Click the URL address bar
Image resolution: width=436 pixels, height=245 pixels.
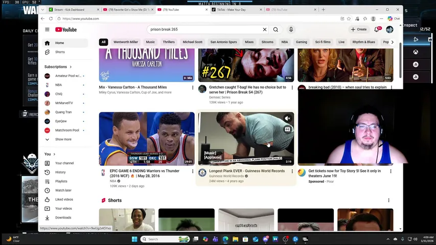pos(197,18)
